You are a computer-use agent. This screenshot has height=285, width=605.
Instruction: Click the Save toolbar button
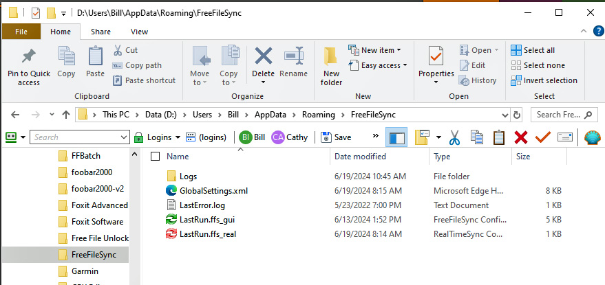point(336,137)
